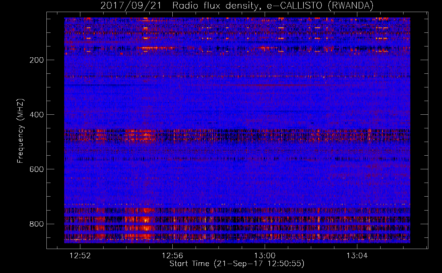This screenshot has width=442, height=273.
Task: Click the 800 frequency tick label
Action: pos(37,224)
